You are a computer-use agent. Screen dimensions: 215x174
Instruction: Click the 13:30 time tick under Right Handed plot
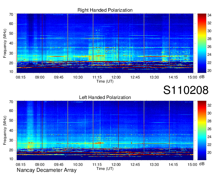point(154,77)
